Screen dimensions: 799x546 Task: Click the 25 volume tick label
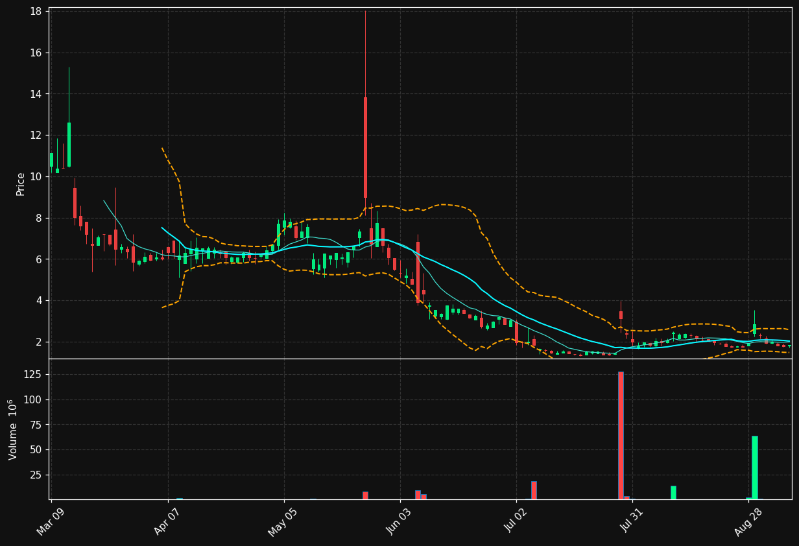tap(36, 475)
